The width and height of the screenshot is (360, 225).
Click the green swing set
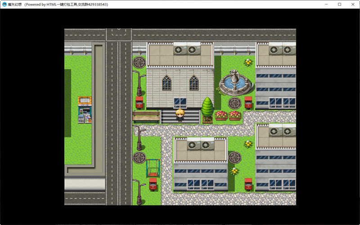tap(153, 168)
